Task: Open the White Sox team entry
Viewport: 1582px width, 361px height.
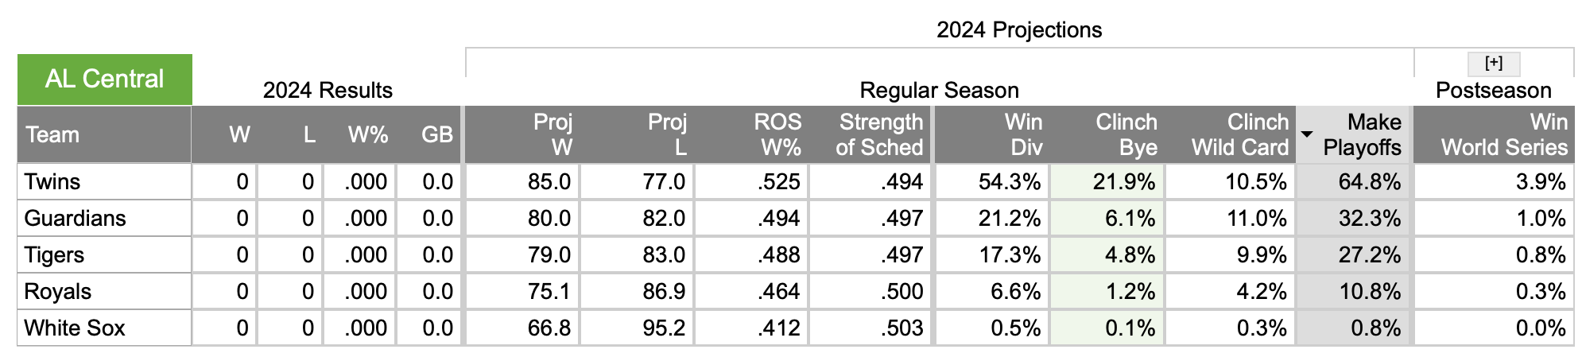Action: pyautogui.click(x=75, y=328)
